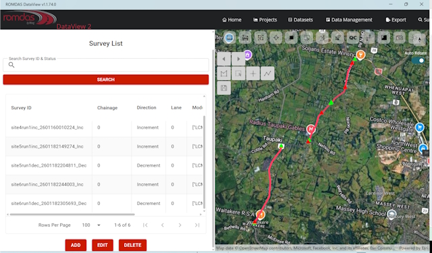432x253 pixels.
Task: Click the crosshair center icon on map toolbar
Action: 276,38
